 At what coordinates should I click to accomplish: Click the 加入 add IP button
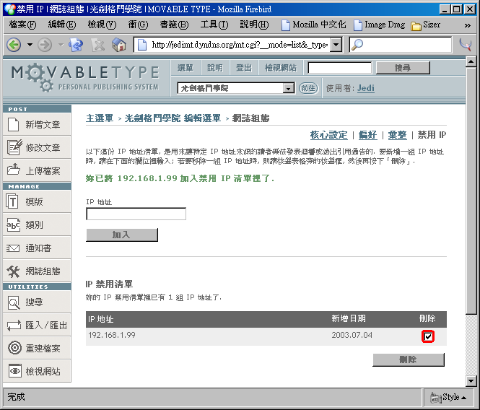122,235
